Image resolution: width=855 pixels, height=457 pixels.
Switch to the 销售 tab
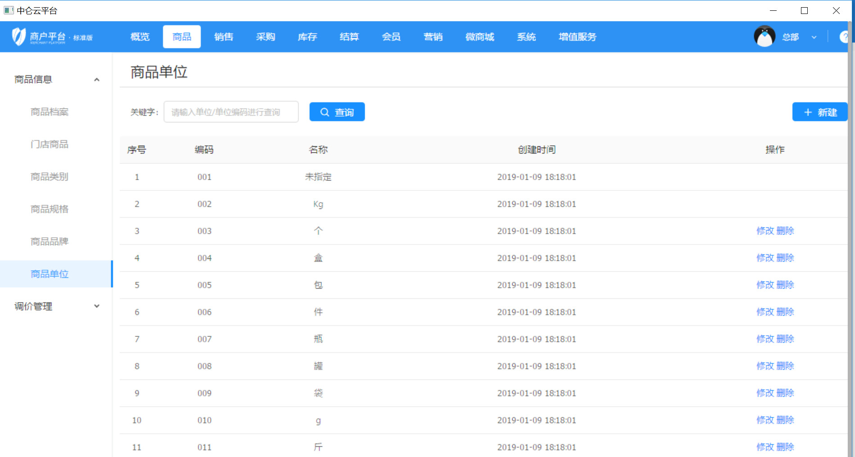pyautogui.click(x=224, y=37)
